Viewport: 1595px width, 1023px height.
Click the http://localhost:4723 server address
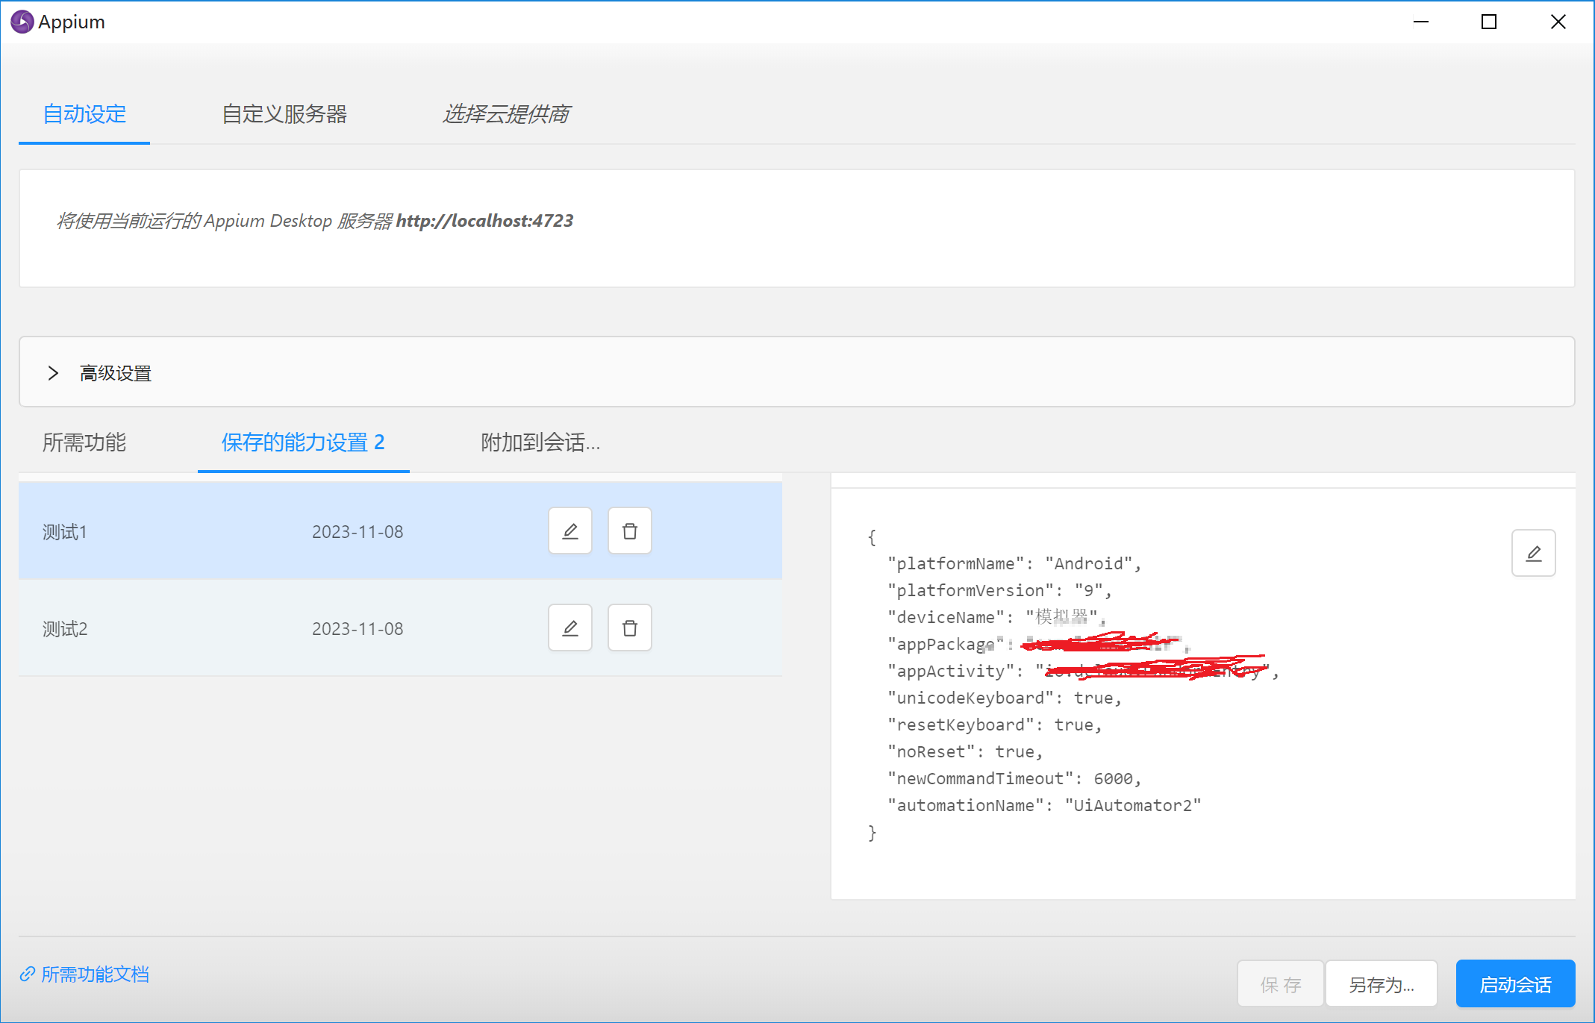(484, 221)
